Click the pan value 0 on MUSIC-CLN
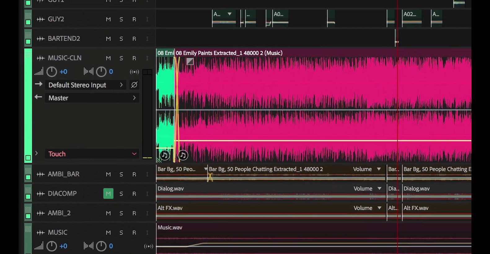The width and height of the screenshot is (490, 254). pos(111,72)
